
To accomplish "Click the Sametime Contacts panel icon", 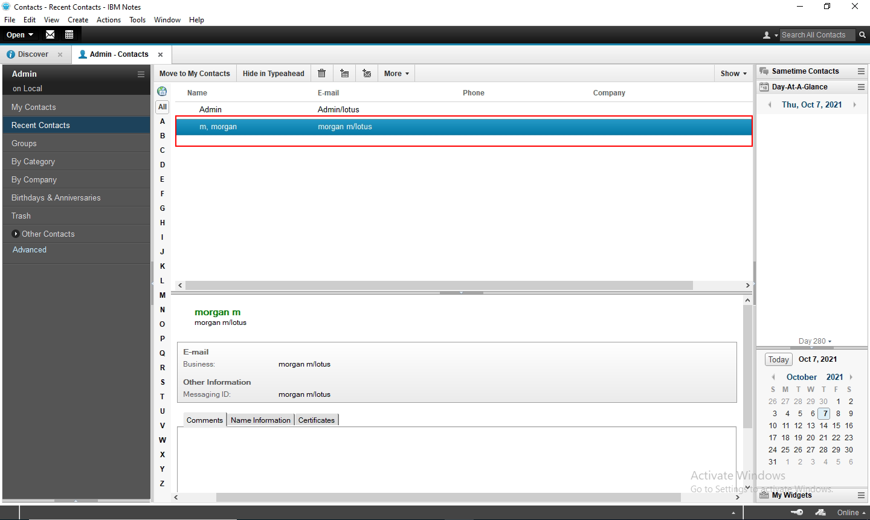I will (x=764, y=71).
